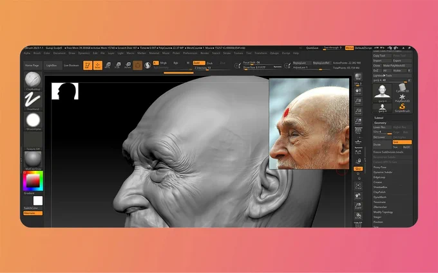Toggle Live Boolean mode
The image size is (438, 273).
71,66
